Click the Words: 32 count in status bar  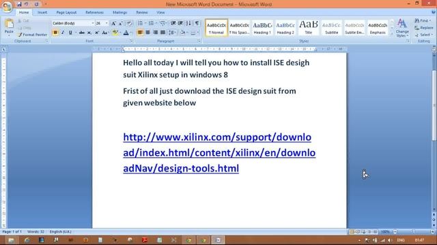(36, 231)
